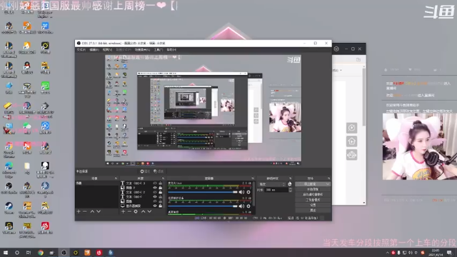Open the File menu in OBS
Screen dimensions: 457x257
81,50
